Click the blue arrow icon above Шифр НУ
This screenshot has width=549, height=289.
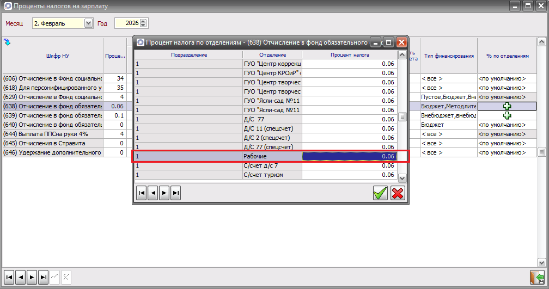click(7, 42)
